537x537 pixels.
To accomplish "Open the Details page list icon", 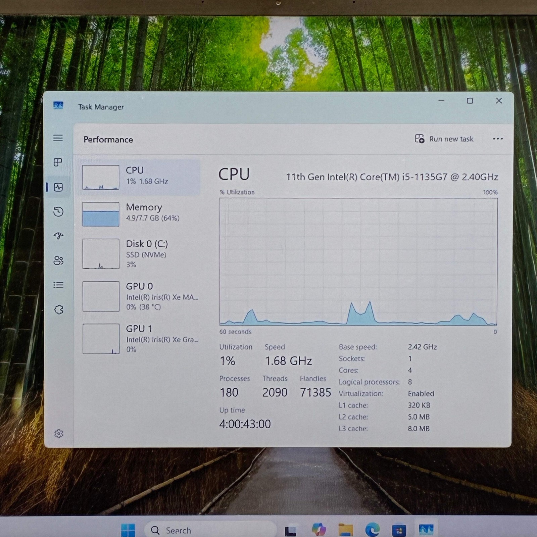I will coord(58,285).
